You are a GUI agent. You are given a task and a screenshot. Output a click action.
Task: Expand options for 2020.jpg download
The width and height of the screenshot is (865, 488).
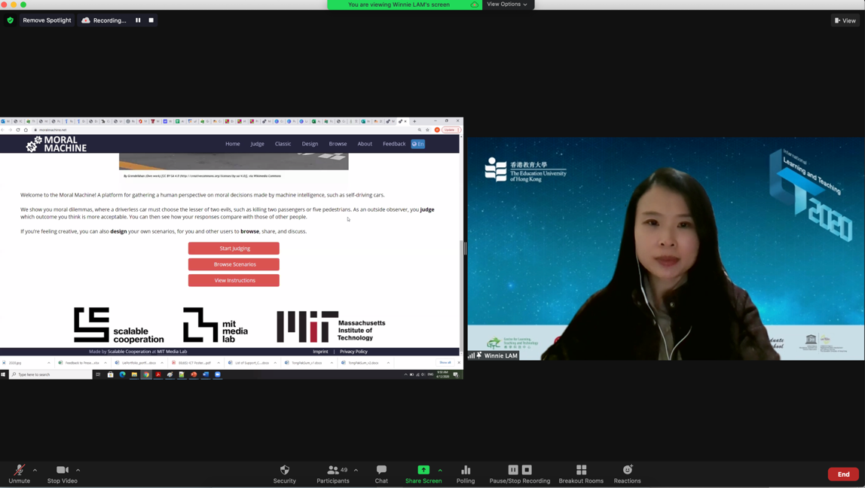[48, 363]
